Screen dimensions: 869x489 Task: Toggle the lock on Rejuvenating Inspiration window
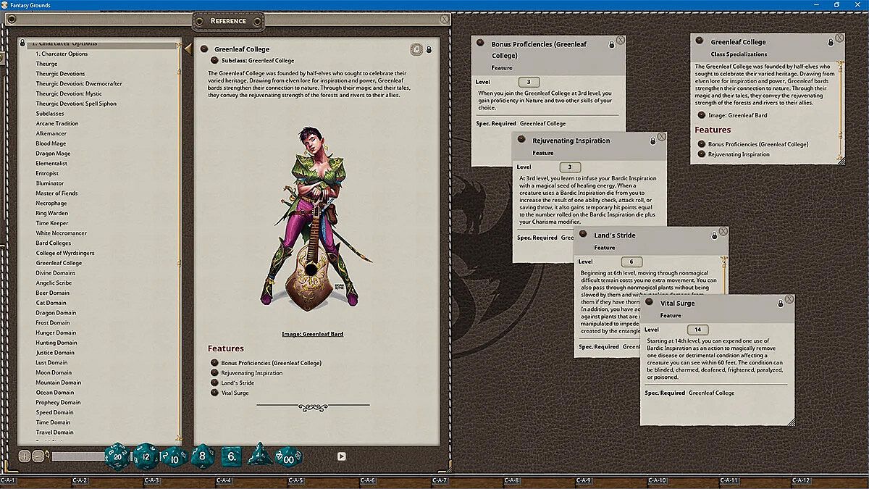tap(652, 141)
